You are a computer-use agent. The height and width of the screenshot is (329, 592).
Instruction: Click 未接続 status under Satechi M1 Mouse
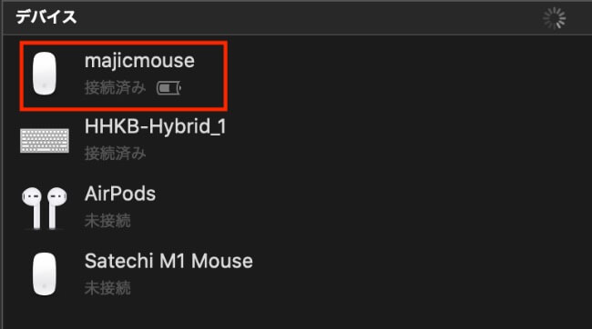[x=107, y=288]
